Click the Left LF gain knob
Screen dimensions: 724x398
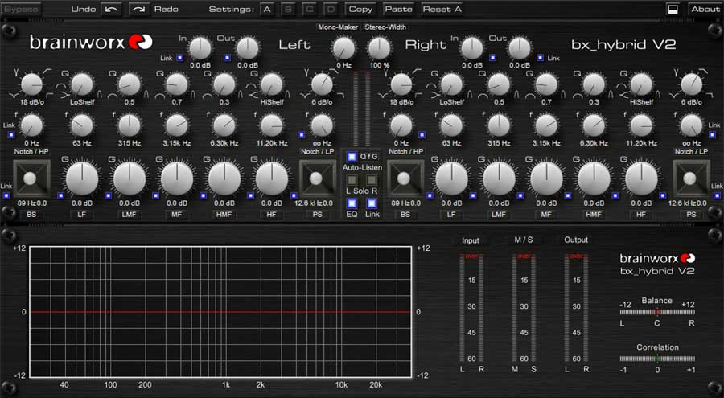coord(82,178)
